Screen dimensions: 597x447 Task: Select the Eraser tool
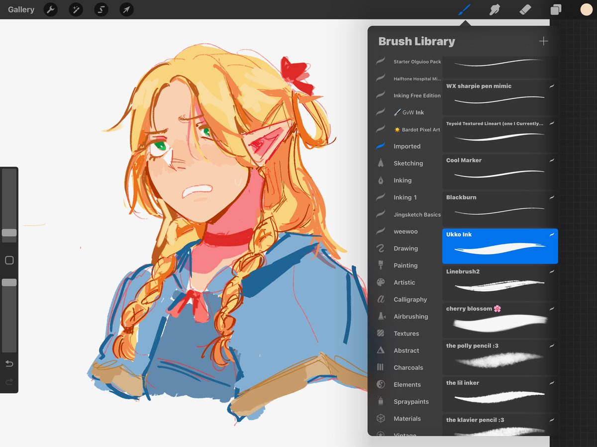click(x=525, y=9)
